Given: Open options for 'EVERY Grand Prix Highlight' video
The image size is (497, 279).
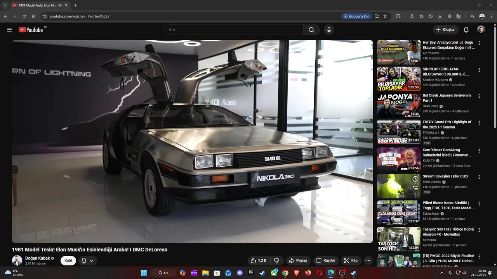Looking at the screenshot, I should [479, 123].
